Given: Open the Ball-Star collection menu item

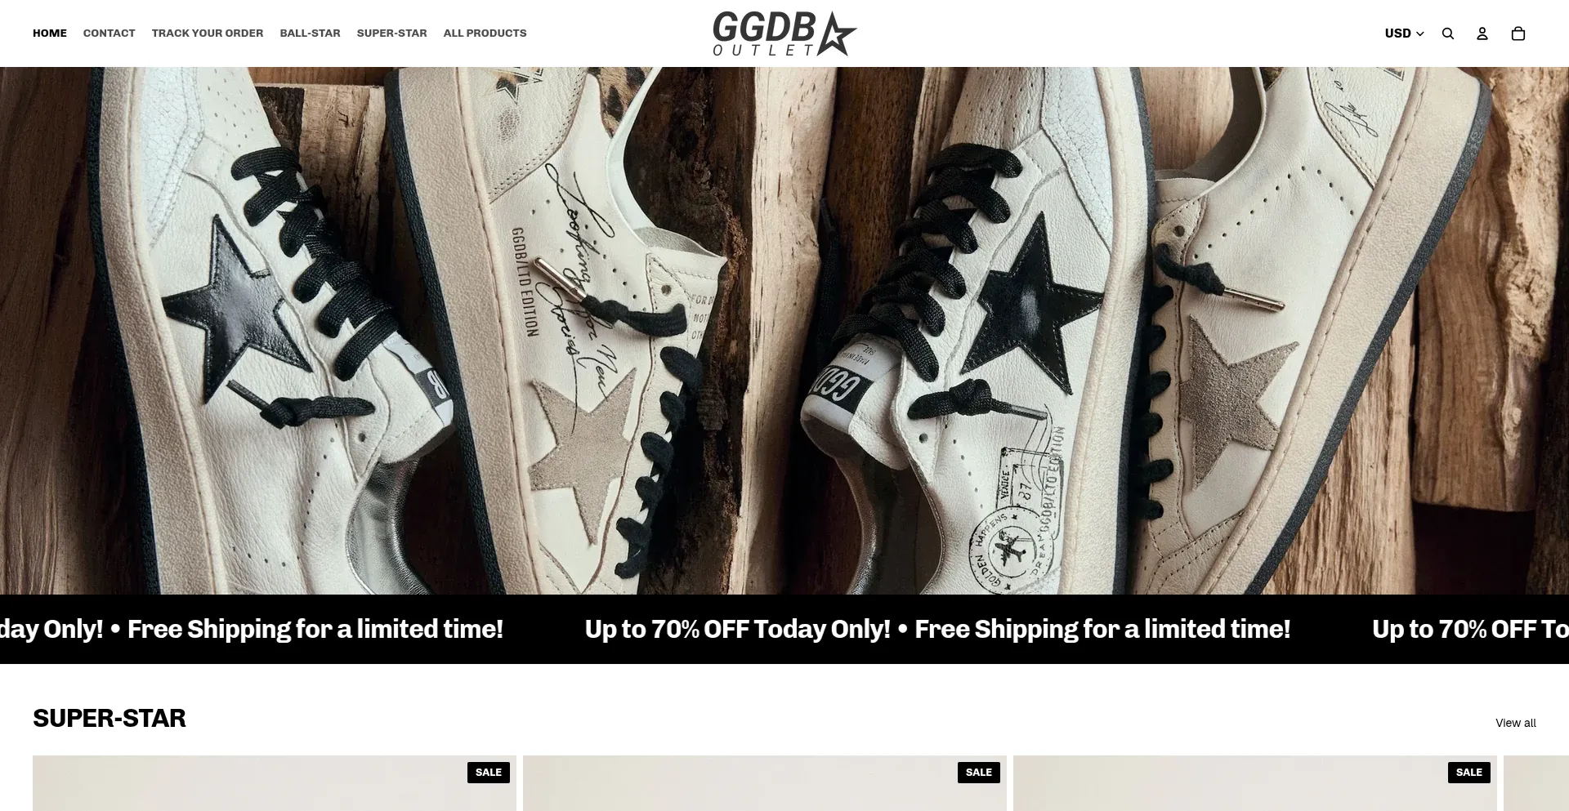Looking at the screenshot, I should pos(310,33).
